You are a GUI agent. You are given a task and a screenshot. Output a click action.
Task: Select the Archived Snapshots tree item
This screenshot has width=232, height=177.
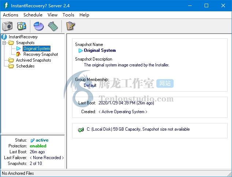pos(33,60)
